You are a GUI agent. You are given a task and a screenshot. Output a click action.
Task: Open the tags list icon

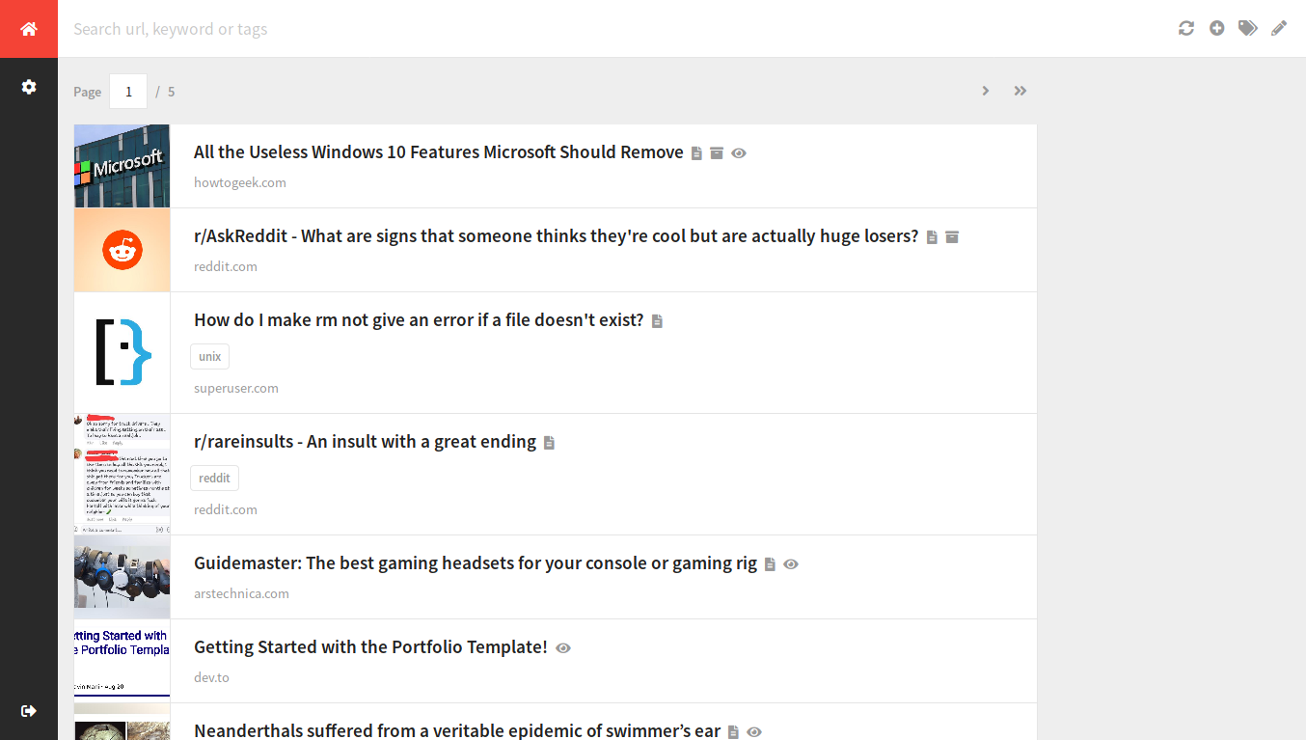pyautogui.click(x=1248, y=29)
